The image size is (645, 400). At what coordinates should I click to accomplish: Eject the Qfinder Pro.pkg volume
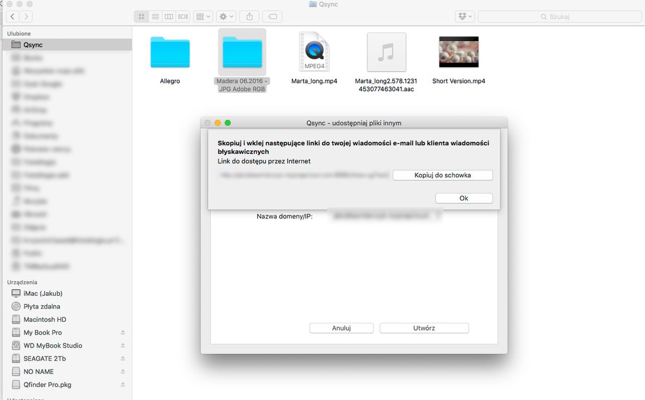pos(123,384)
